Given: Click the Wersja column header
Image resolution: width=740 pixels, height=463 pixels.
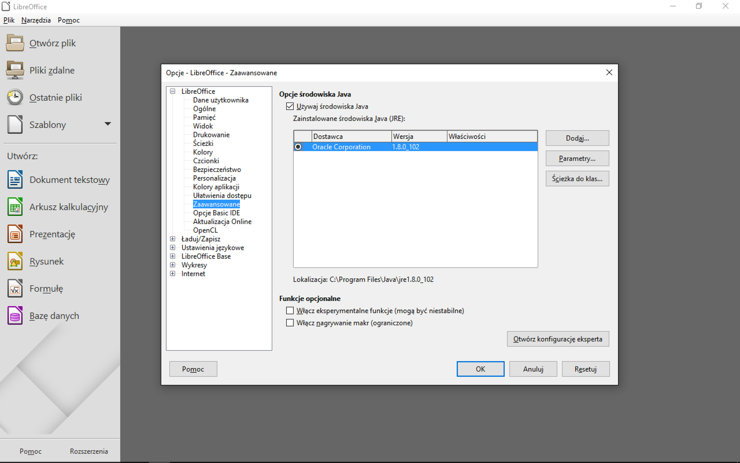Looking at the screenshot, I should coord(419,136).
